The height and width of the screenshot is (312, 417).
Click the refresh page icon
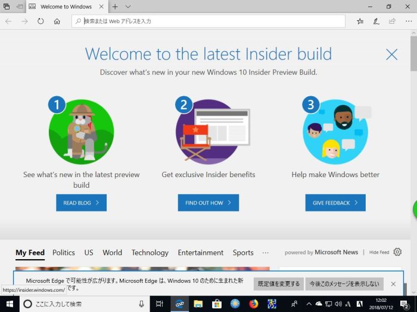41,21
